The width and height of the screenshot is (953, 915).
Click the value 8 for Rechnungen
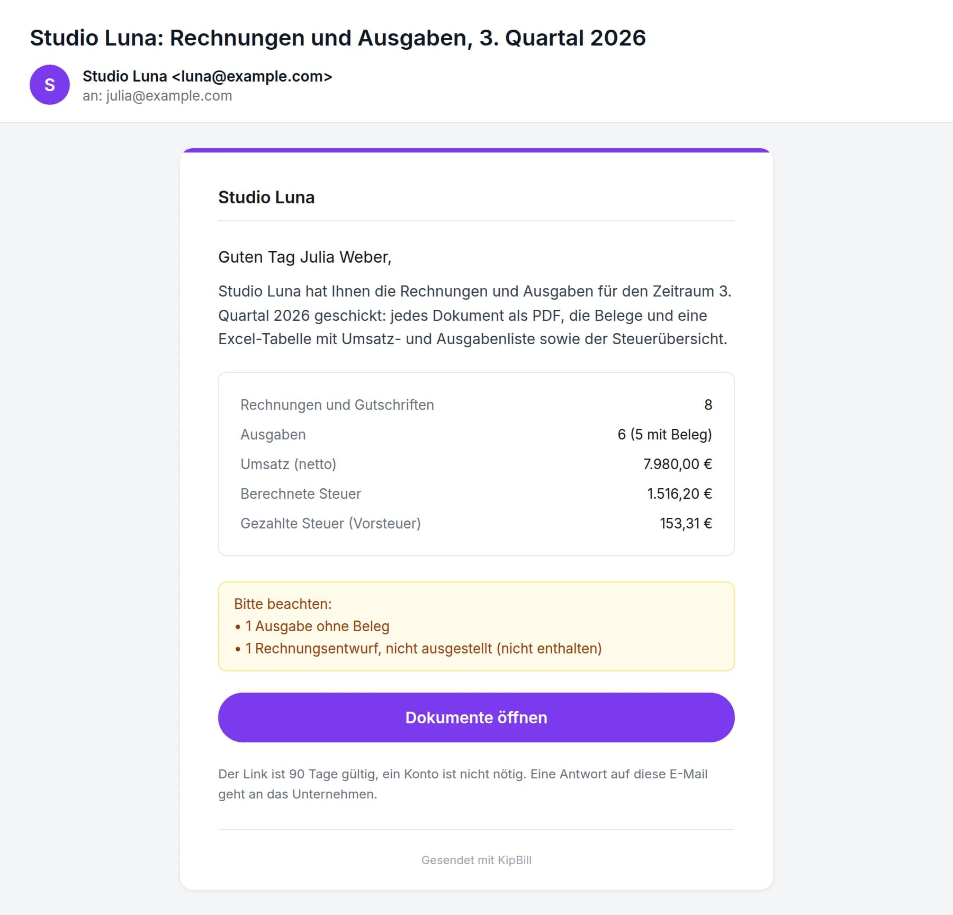coord(708,405)
